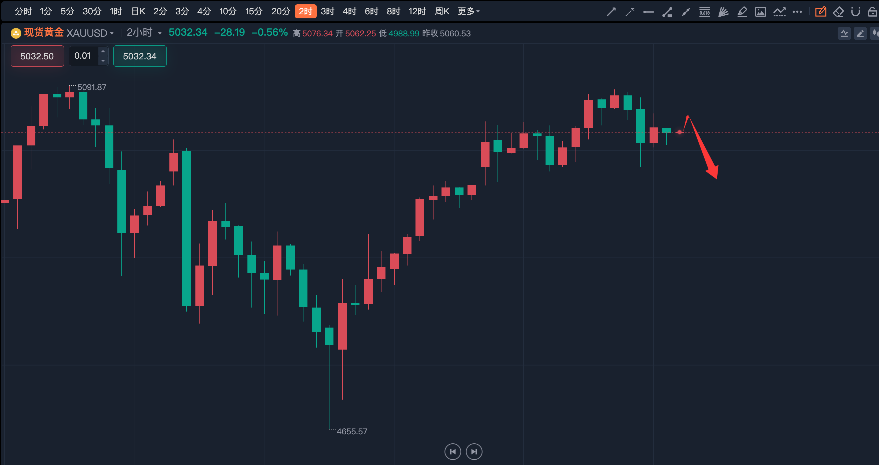Select the solid arrow line drawing tool
Viewport: 879px width, 465px height.
(x=611, y=12)
